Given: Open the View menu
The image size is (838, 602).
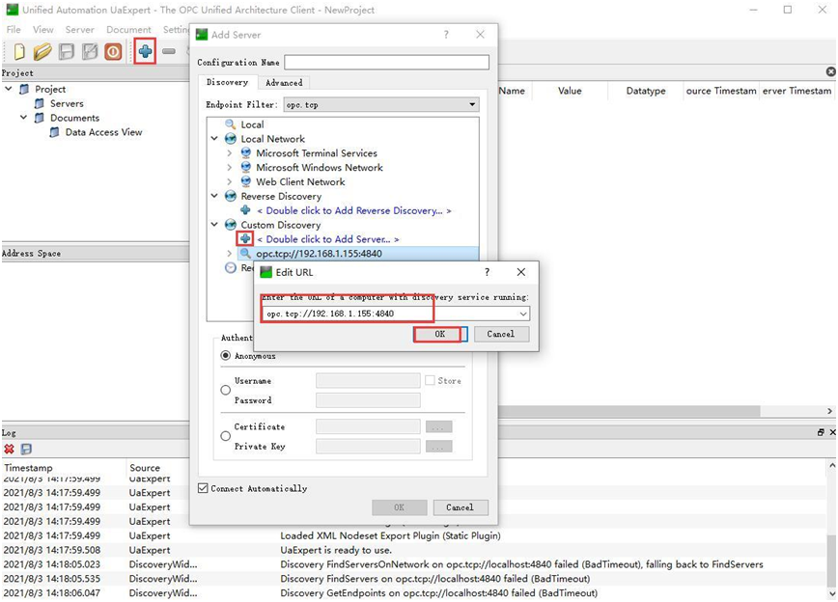Looking at the screenshot, I should click(42, 29).
